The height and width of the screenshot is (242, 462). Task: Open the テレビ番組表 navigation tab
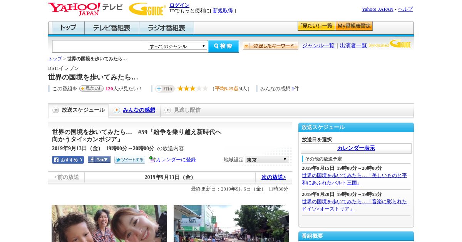(112, 28)
